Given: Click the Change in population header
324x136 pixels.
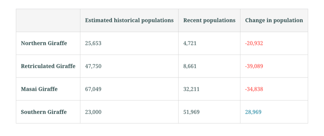Looking at the screenshot, I should 274,20.
